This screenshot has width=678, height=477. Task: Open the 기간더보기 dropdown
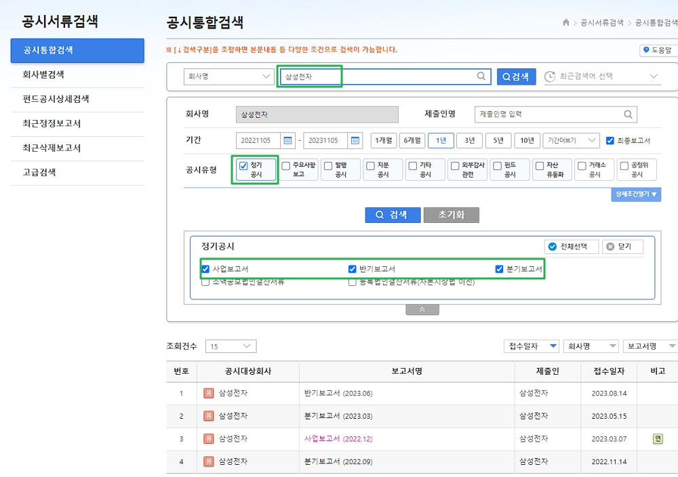click(x=571, y=140)
